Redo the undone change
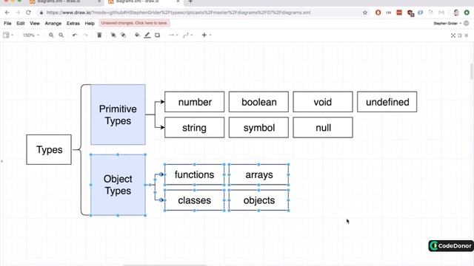The image size is (474, 266). (86, 35)
